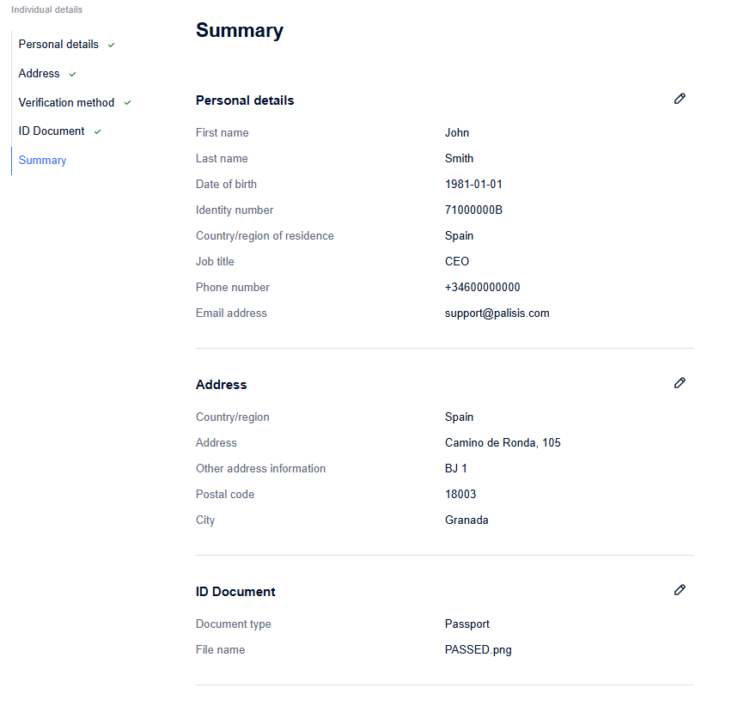
Task: Click the phone number +34600000000
Action: pyautogui.click(x=482, y=287)
